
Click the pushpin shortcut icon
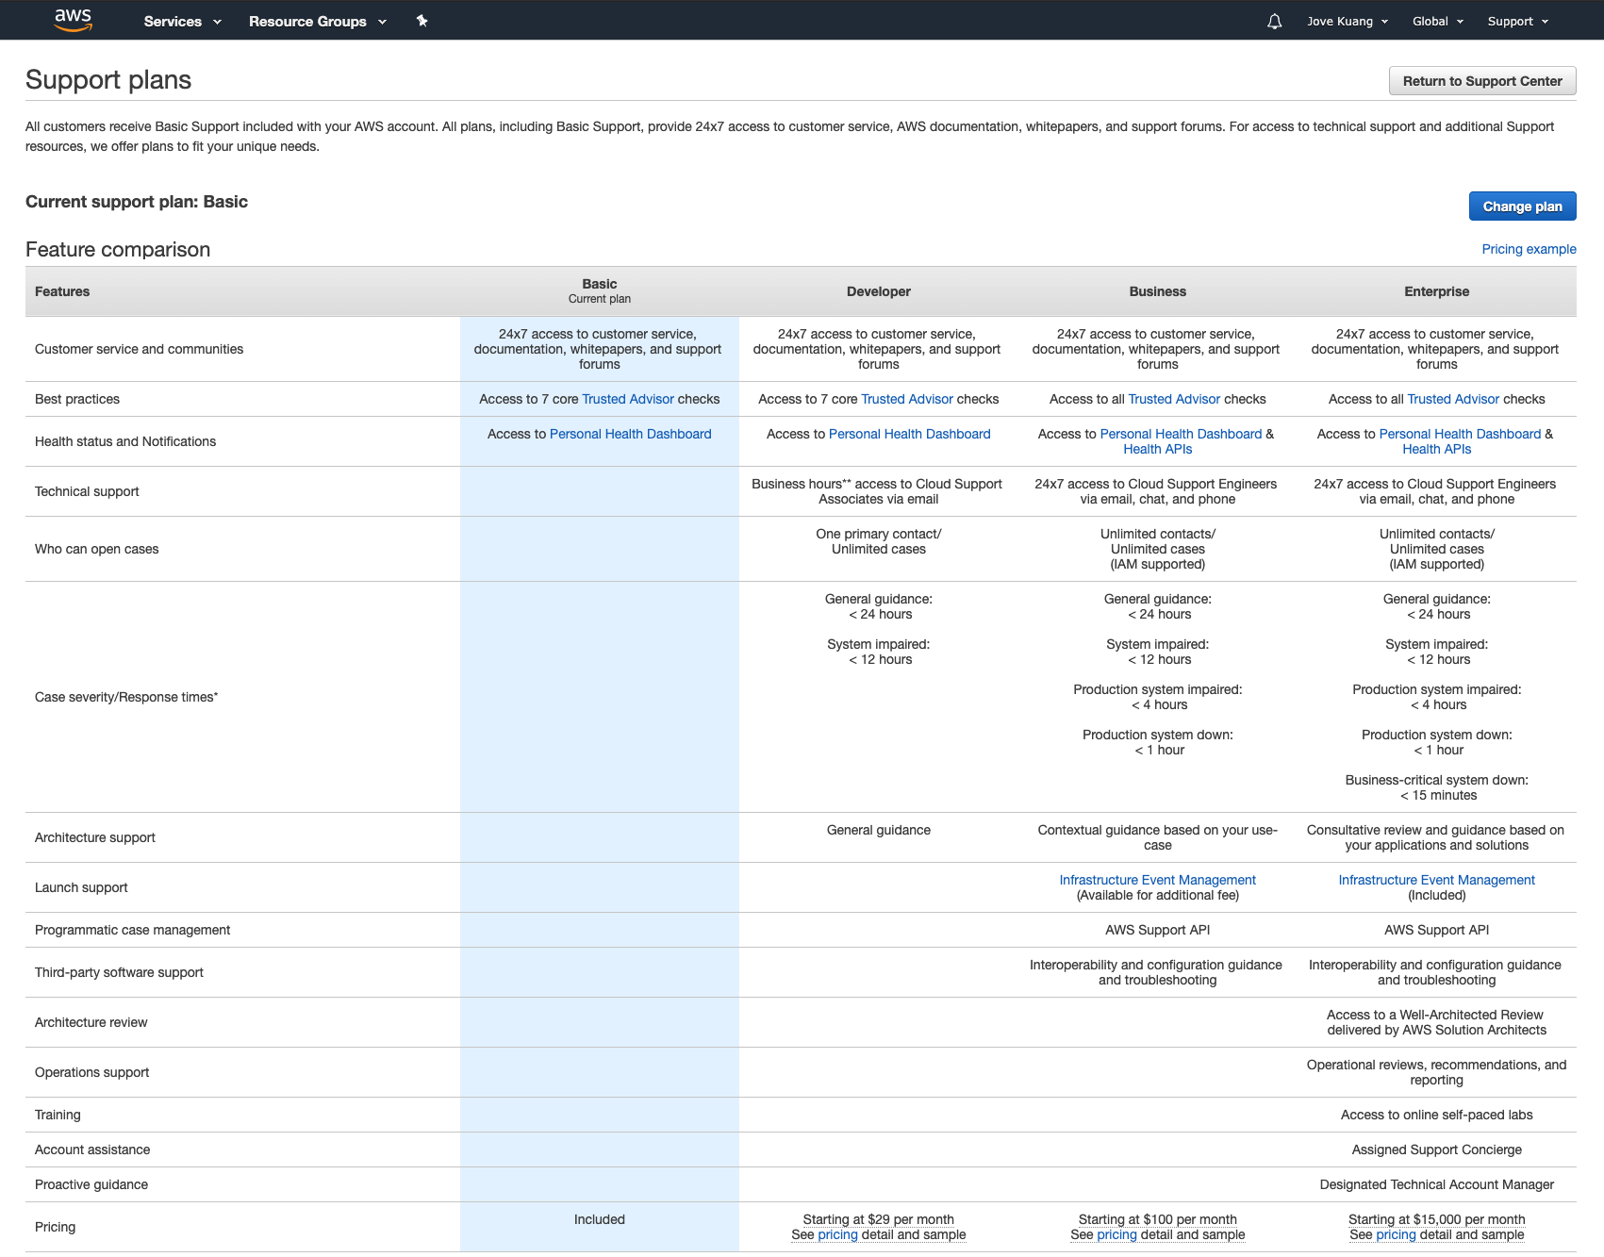[422, 21]
